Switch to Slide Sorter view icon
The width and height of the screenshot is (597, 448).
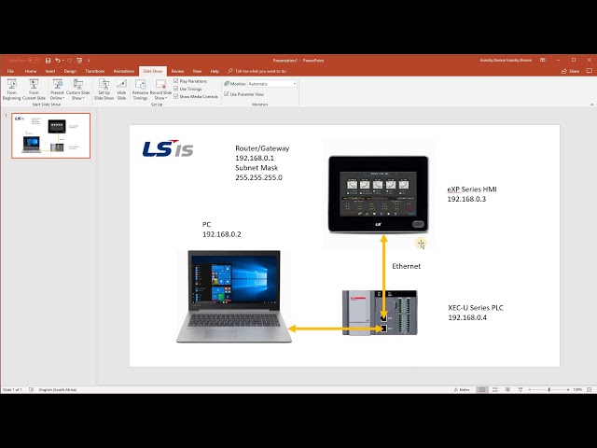point(495,390)
